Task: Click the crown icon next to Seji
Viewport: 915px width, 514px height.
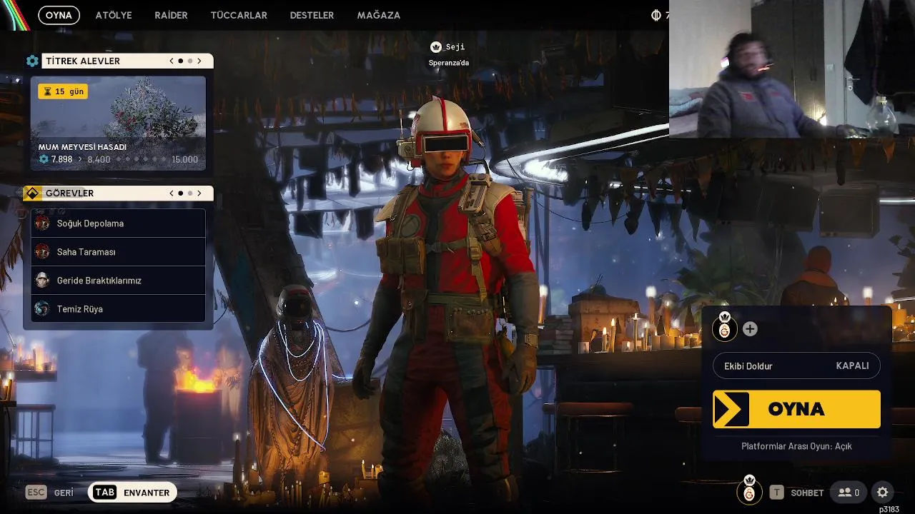Action: point(435,47)
